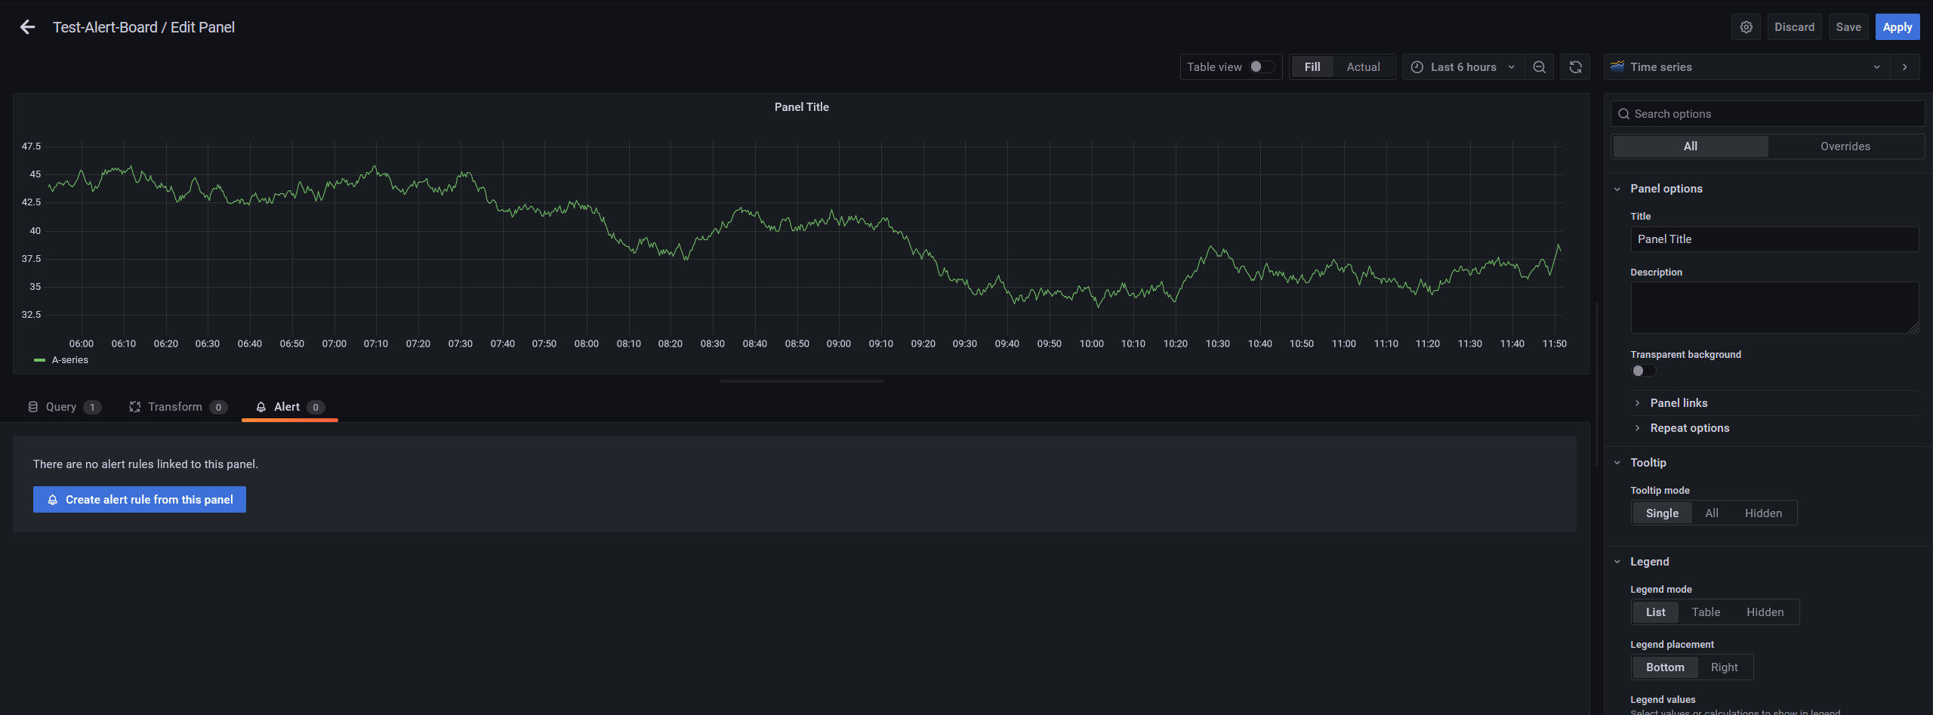Select Fill display mode

click(1312, 67)
